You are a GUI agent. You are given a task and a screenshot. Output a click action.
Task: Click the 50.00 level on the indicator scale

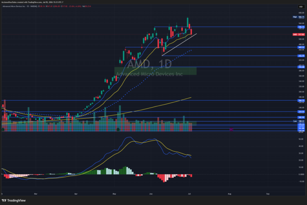301,139
